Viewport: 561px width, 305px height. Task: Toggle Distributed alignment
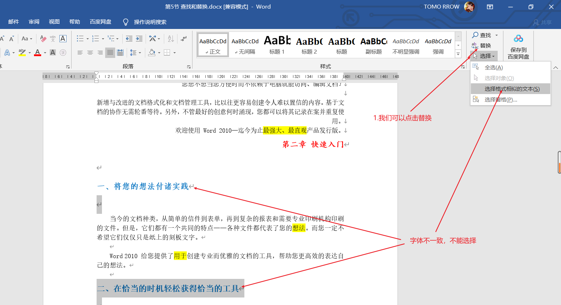pos(120,53)
